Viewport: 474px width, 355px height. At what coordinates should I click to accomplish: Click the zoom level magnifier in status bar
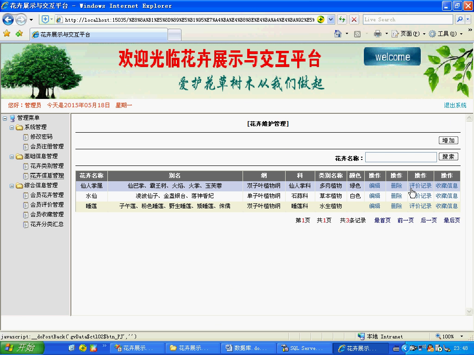pos(438,336)
